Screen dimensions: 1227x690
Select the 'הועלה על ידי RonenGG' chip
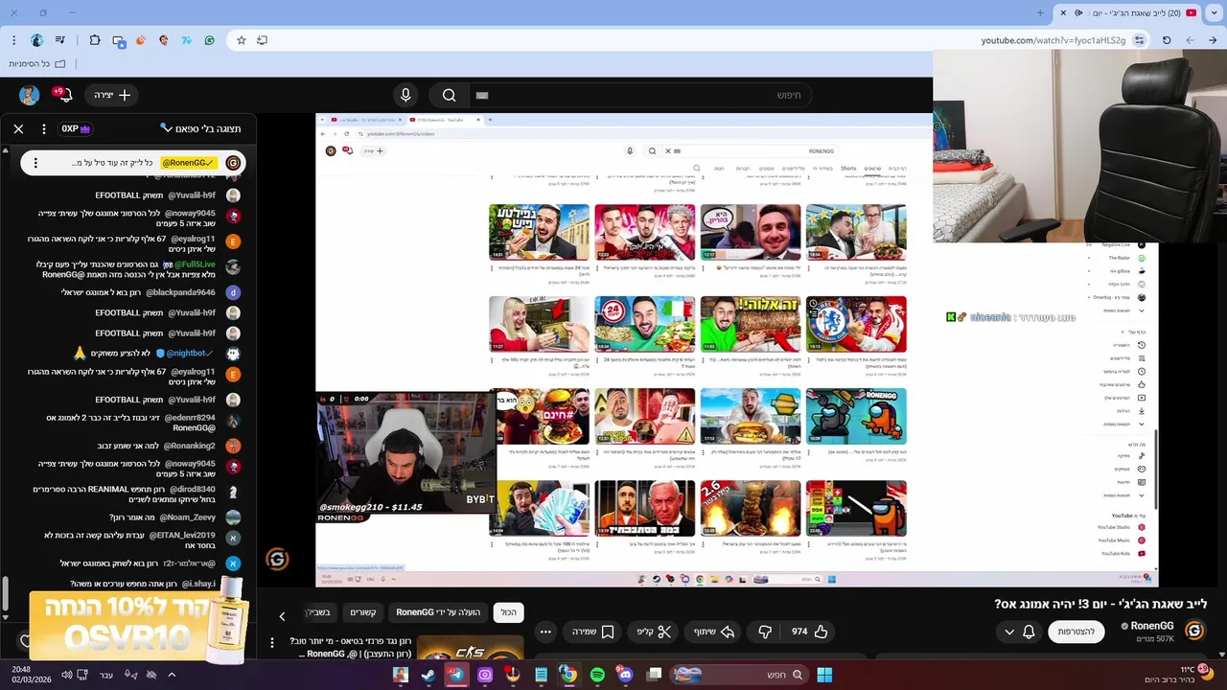[438, 612]
